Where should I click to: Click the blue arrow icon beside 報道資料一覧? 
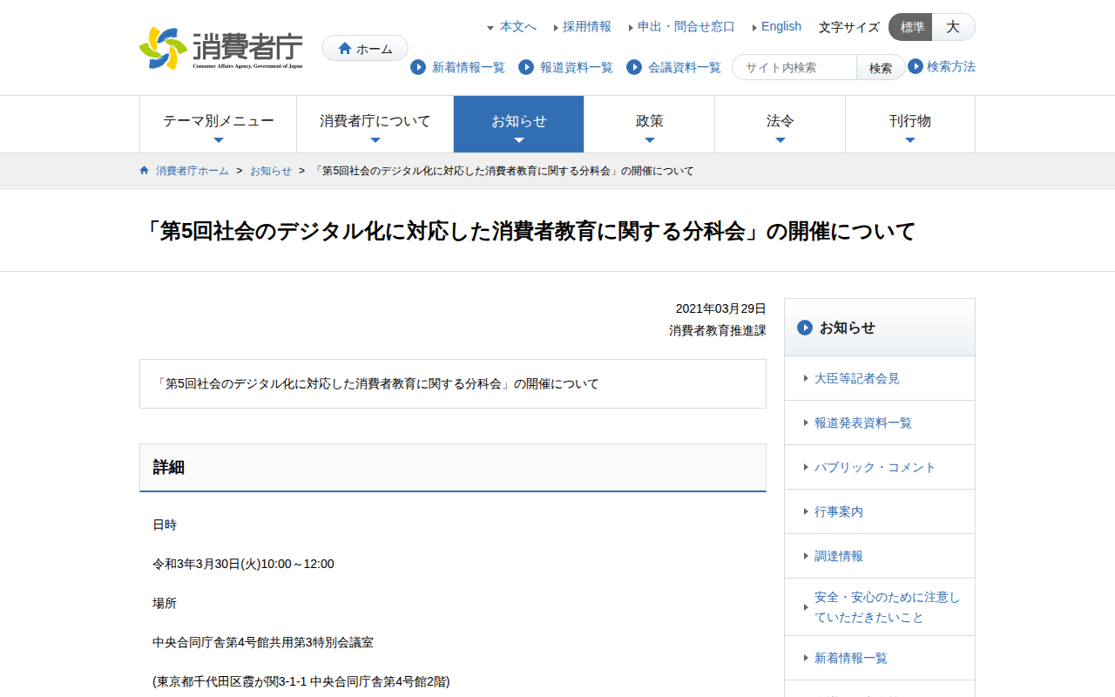526,67
